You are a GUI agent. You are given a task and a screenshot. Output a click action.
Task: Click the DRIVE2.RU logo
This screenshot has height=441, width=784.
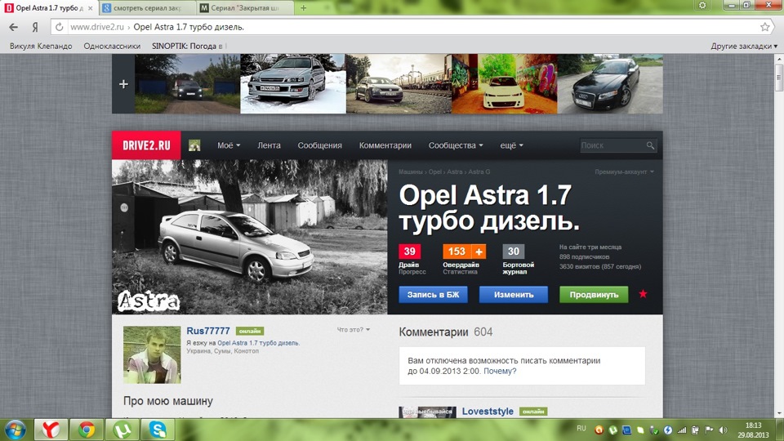[x=146, y=145]
